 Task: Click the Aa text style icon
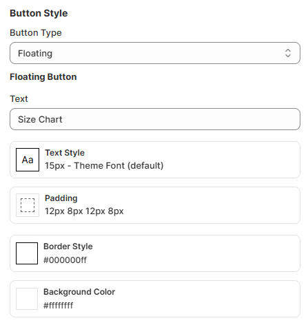coord(28,160)
